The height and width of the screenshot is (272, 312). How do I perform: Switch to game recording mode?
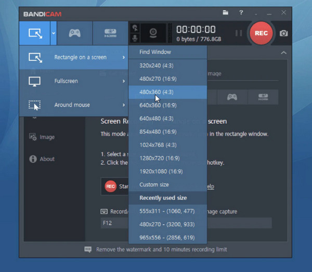point(74,33)
